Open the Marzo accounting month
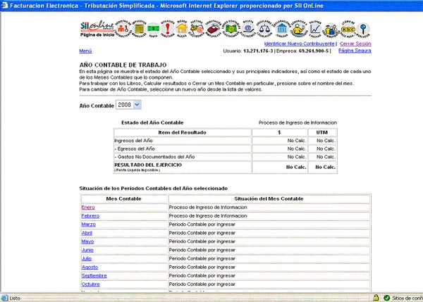Image resolution: width=423 pixels, height=302 pixels. [x=89, y=225]
